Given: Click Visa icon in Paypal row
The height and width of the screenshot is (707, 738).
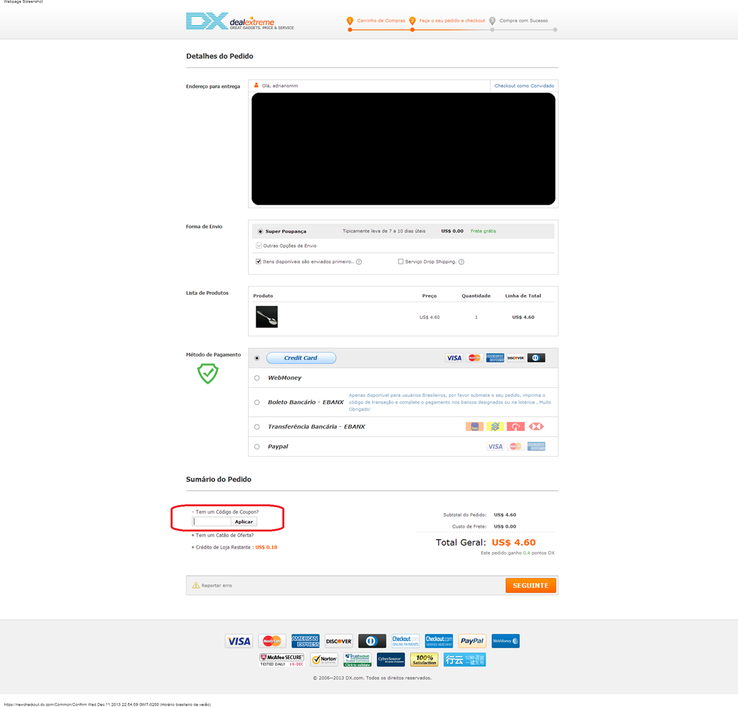Looking at the screenshot, I should pyautogui.click(x=495, y=446).
